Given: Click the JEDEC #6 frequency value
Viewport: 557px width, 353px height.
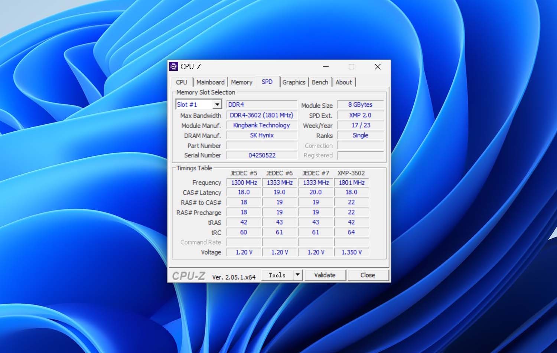Looking at the screenshot, I should click(280, 182).
